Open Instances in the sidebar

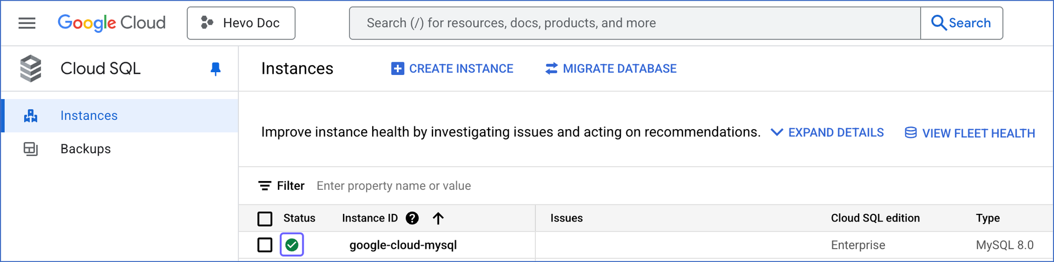click(120, 115)
